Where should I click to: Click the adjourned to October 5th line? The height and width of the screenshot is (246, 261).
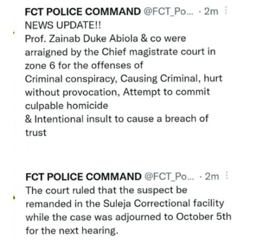click(129, 217)
